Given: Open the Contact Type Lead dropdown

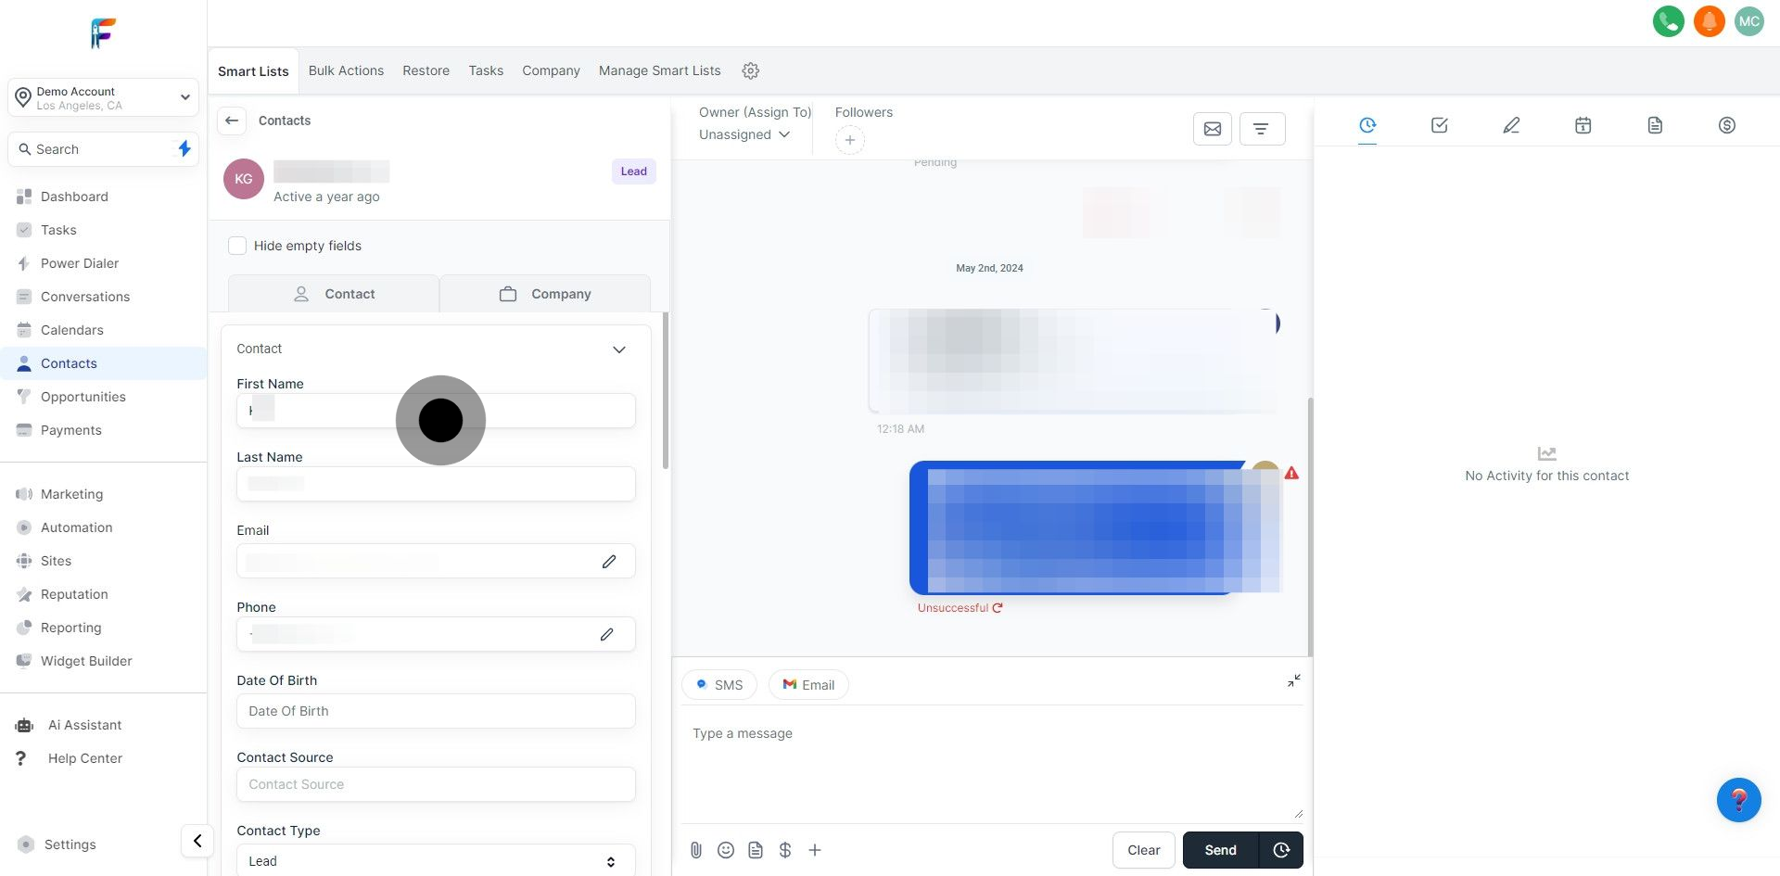Looking at the screenshot, I should 435,861.
